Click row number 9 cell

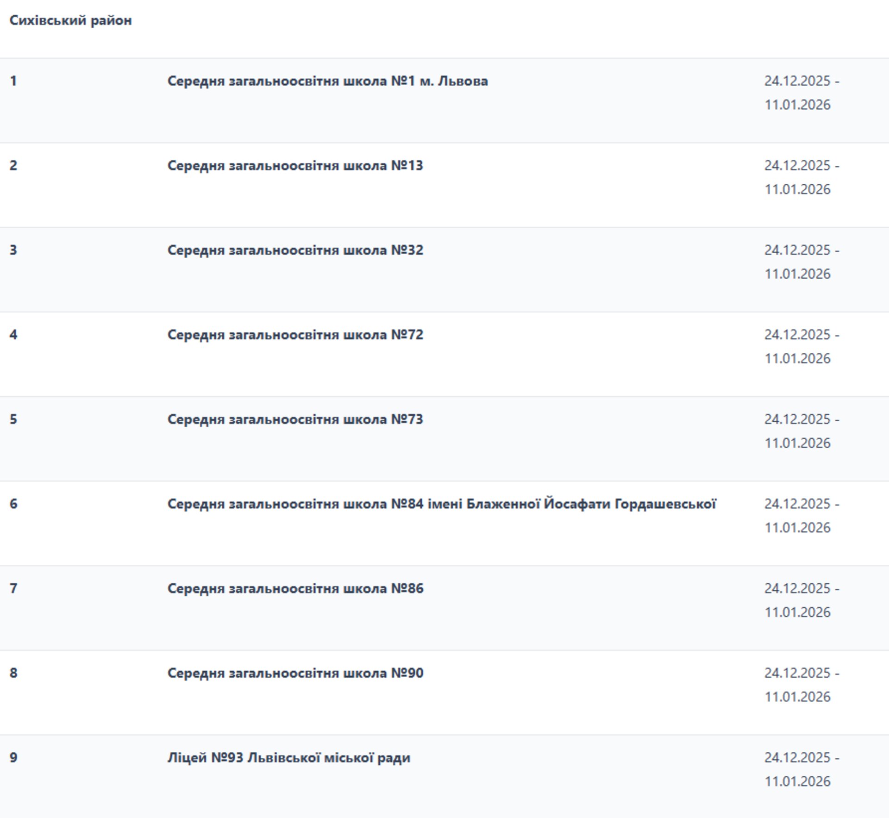(x=13, y=758)
